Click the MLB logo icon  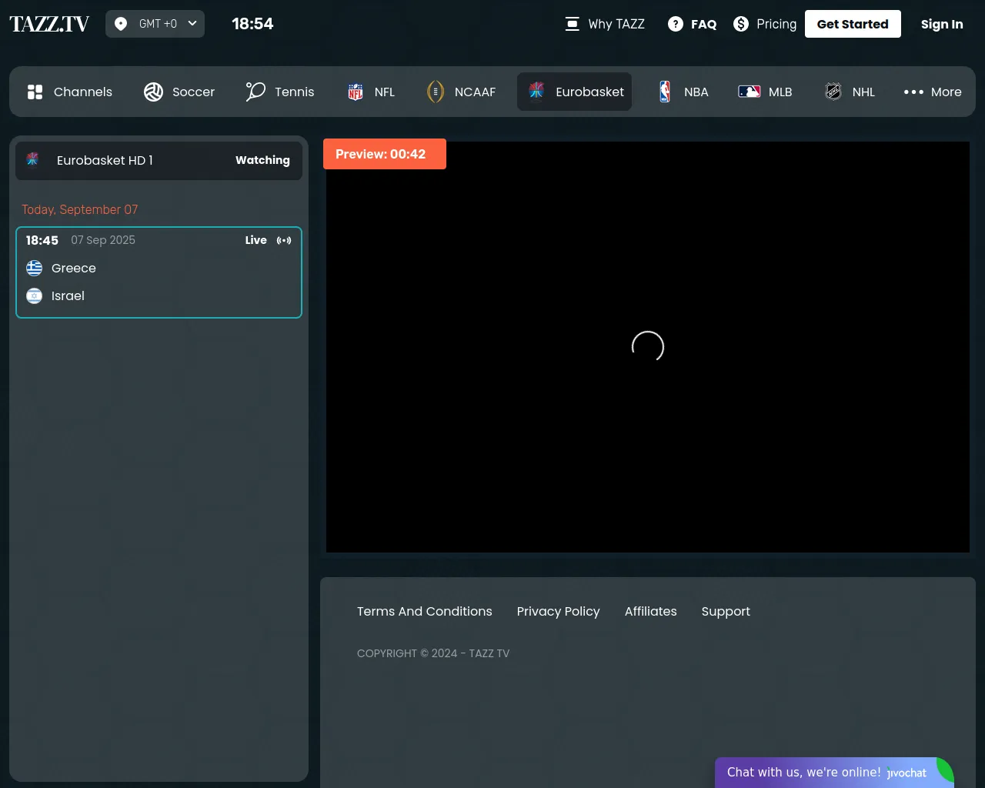click(749, 92)
